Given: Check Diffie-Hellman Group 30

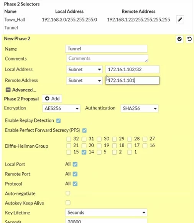Looking at the screenshot, I should coord(99,139).
